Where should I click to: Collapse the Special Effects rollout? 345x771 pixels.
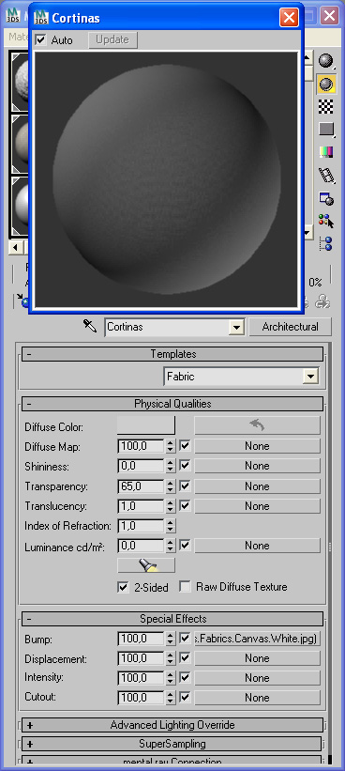click(x=172, y=619)
